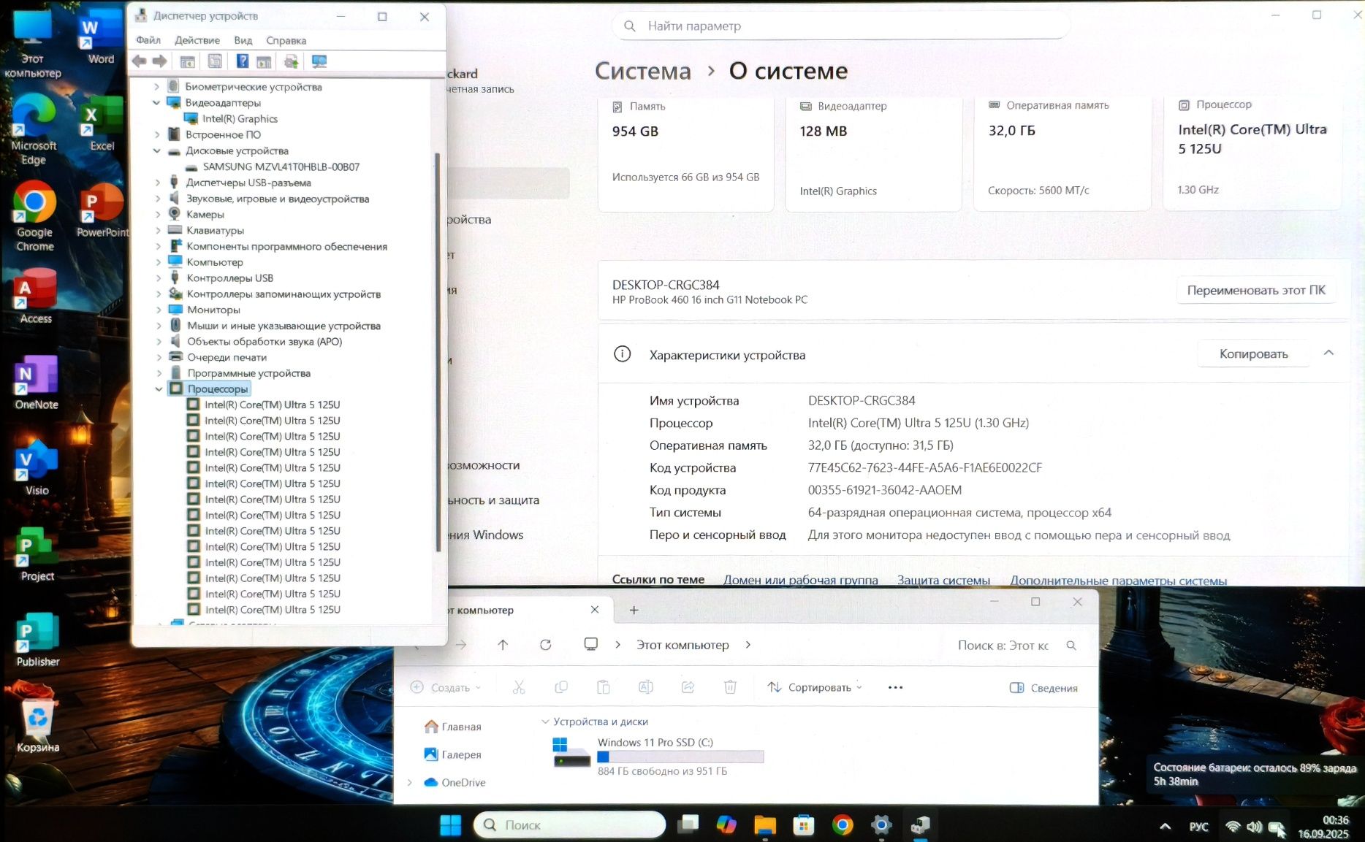Viewport: 1365px width, 842px height.
Task: Click the Windows Start button on taskbar
Action: pyautogui.click(x=451, y=825)
